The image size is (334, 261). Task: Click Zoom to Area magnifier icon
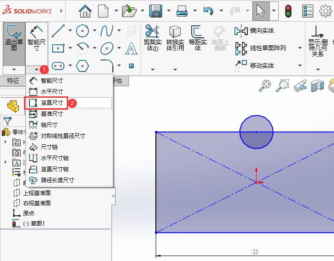(282, 86)
